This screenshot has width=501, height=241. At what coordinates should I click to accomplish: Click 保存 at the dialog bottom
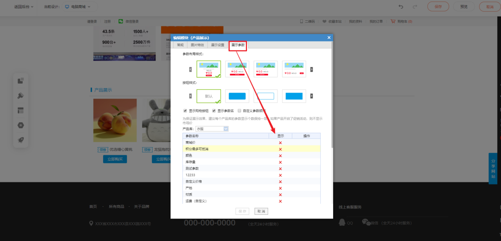pos(242,211)
